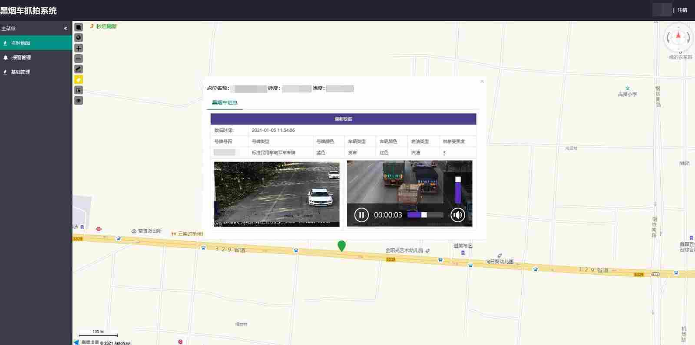Select 实时地图 in the sidebar
The height and width of the screenshot is (345, 695).
click(x=20, y=43)
